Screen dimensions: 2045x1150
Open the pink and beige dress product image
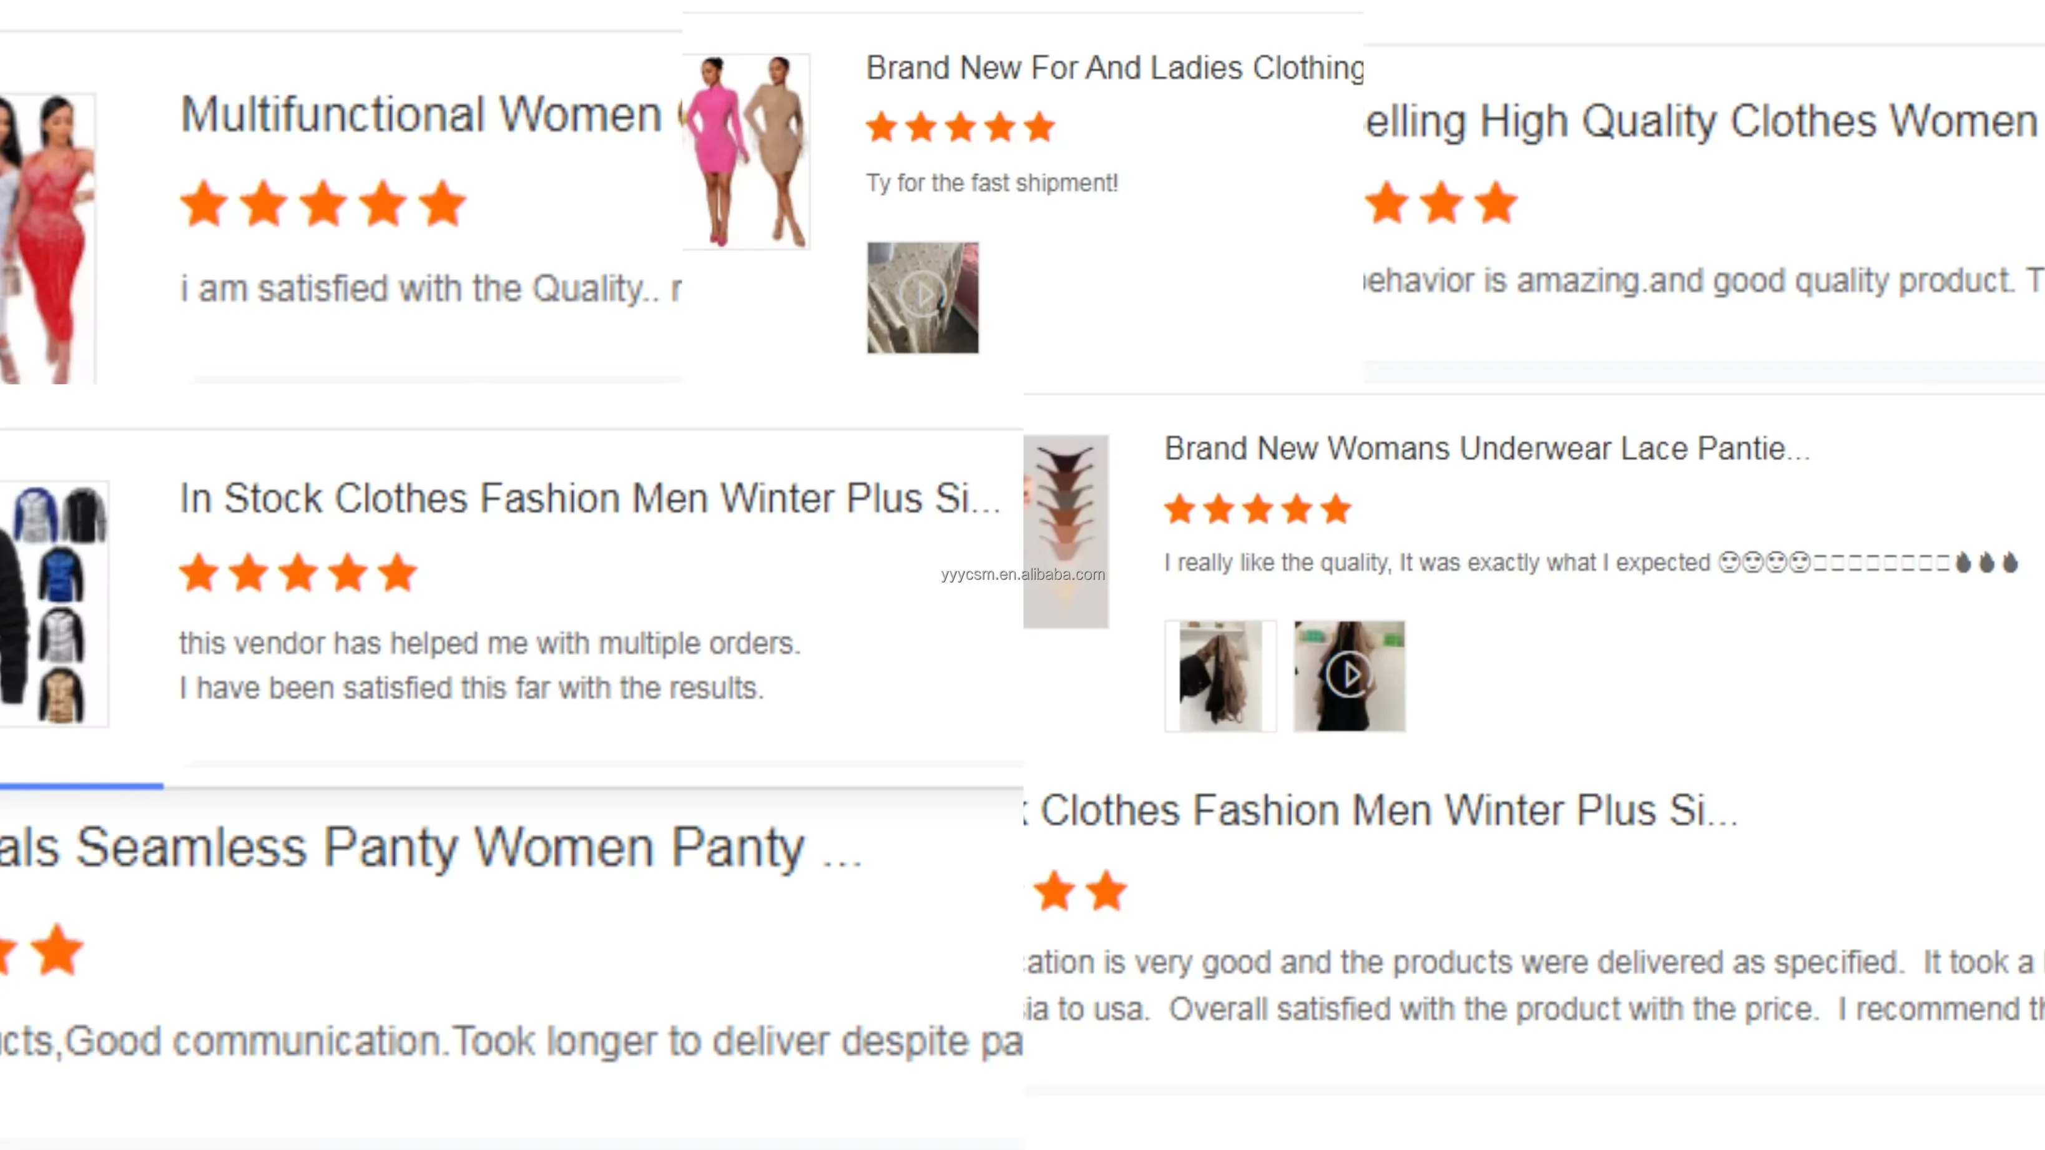click(x=745, y=151)
